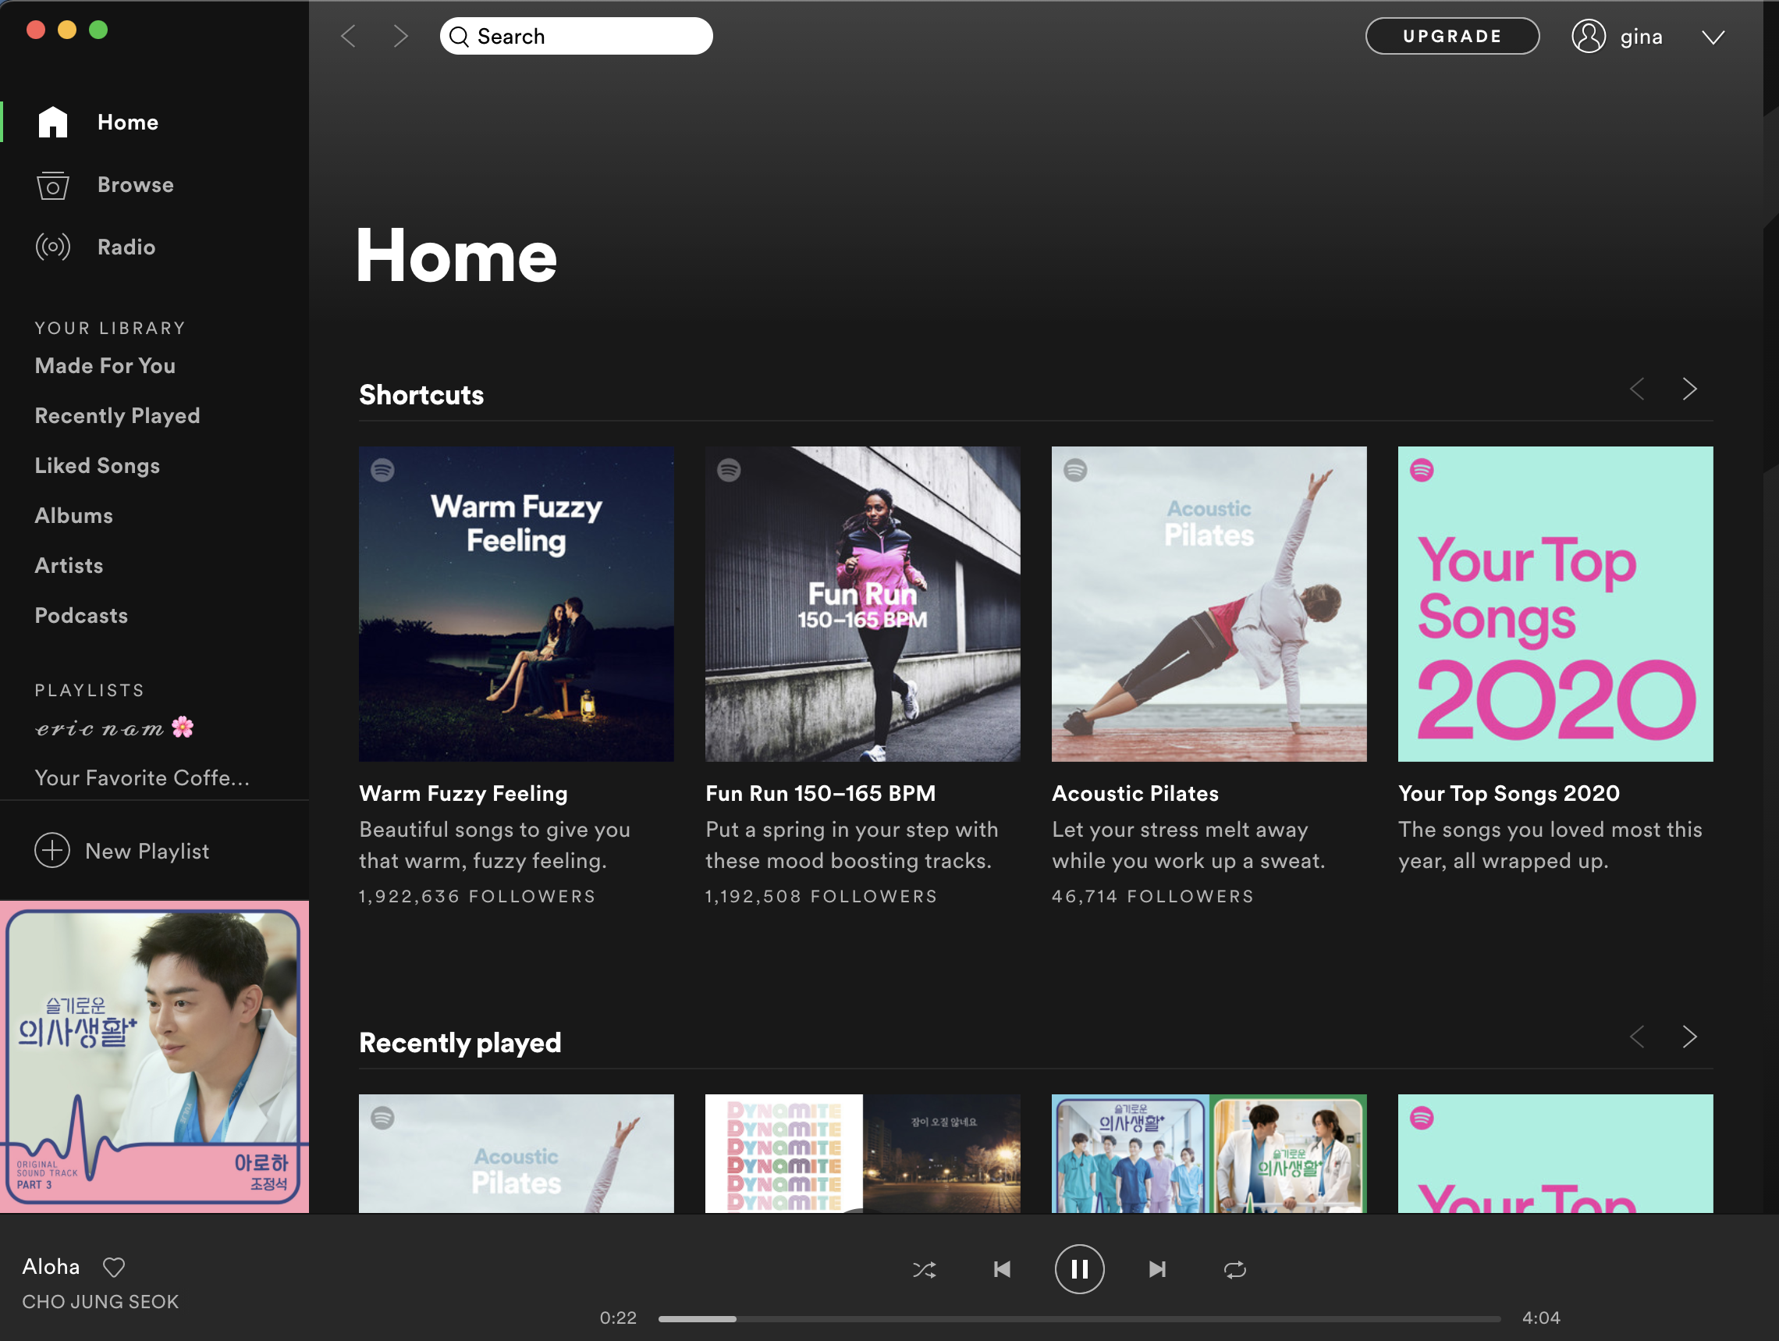Open Browse via its sidebar icon
The width and height of the screenshot is (1779, 1341).
pos(53,185)
